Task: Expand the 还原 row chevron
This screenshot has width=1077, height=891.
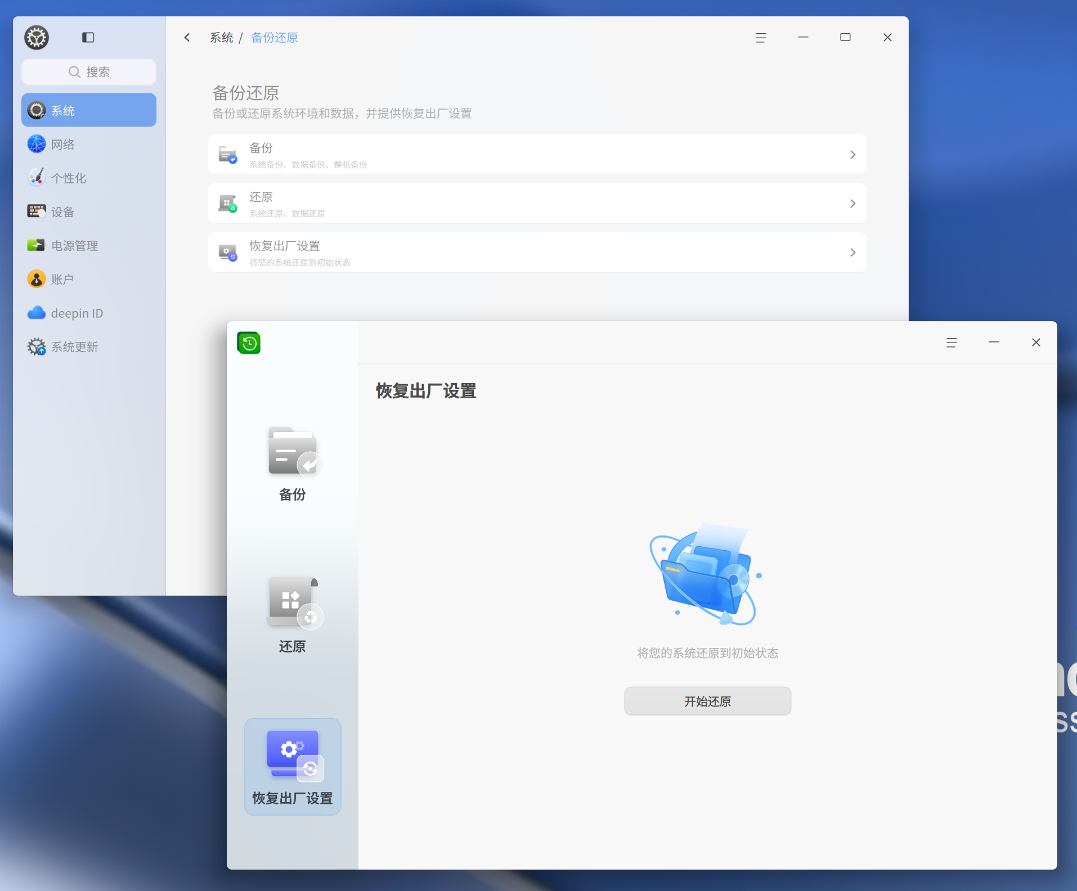Action: (852, 204)
